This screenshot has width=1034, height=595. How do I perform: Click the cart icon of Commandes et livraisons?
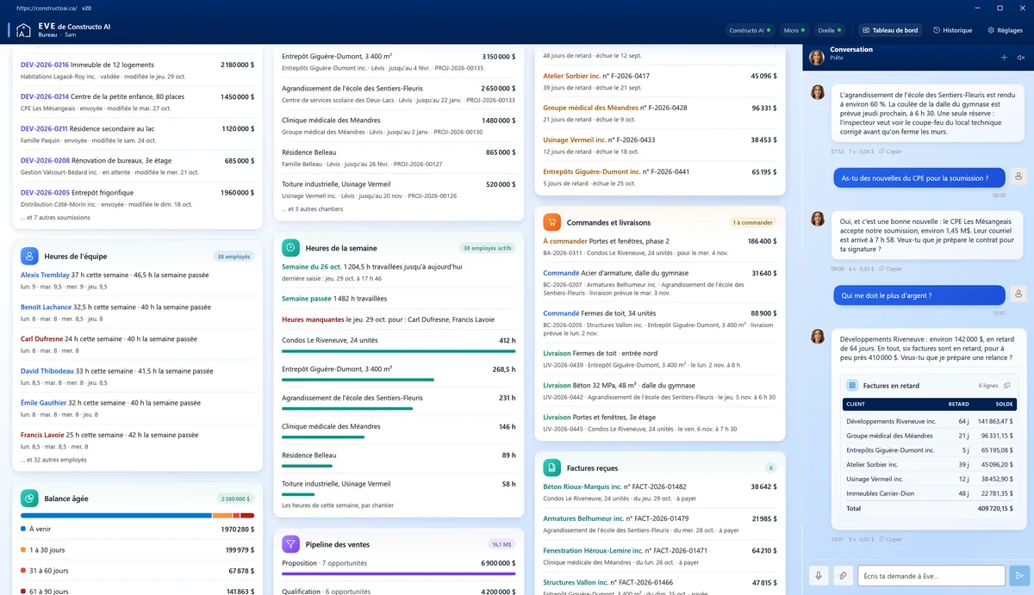[552, 222]
